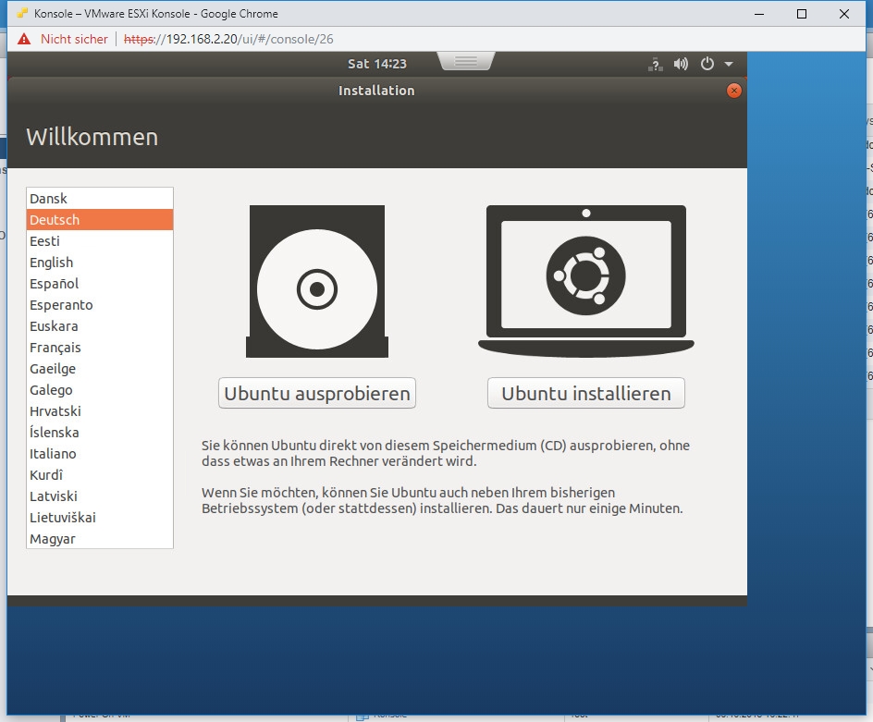Select Dansk language
This screenshot has width=873, height=722.
pos(100,199)
